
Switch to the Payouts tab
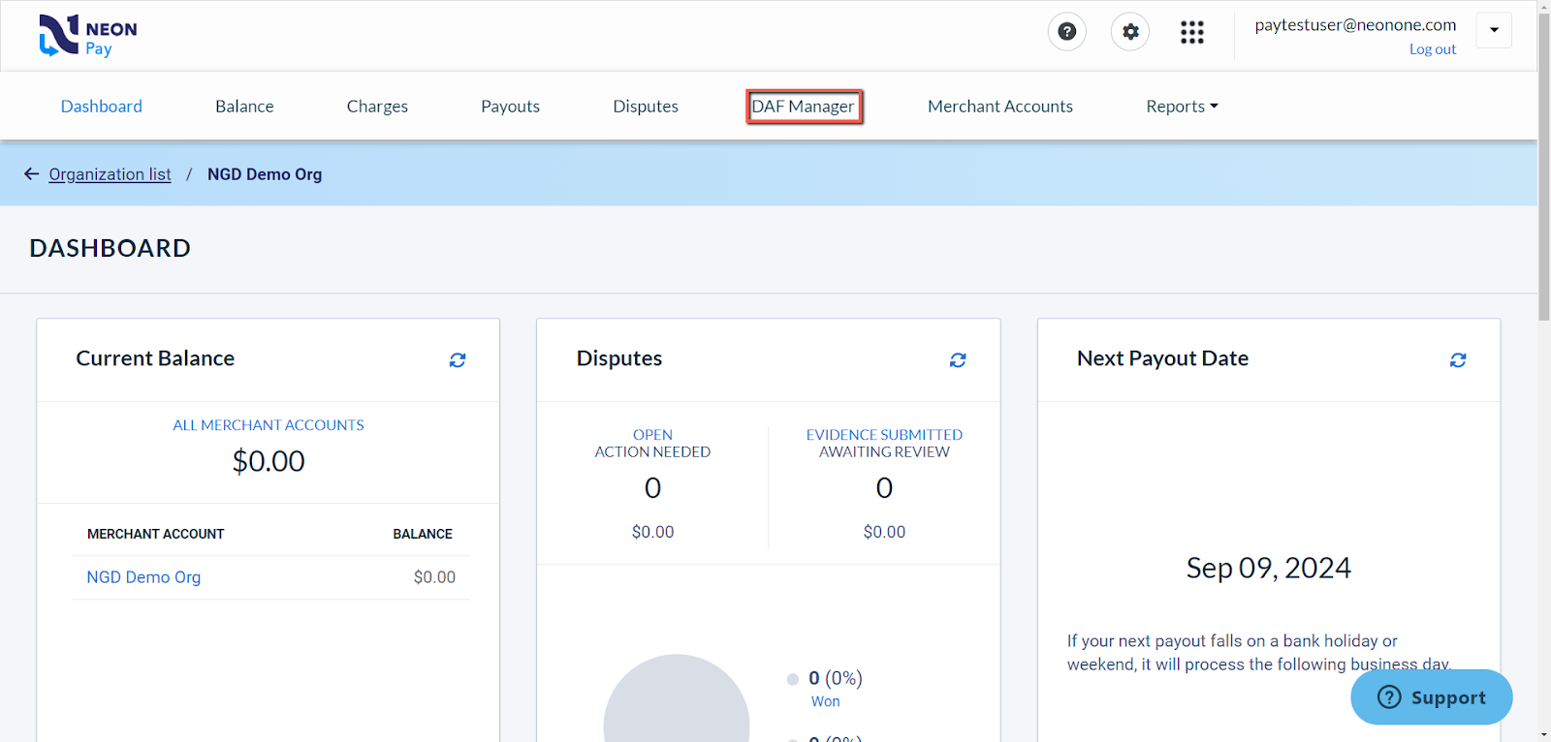point(510,107)
